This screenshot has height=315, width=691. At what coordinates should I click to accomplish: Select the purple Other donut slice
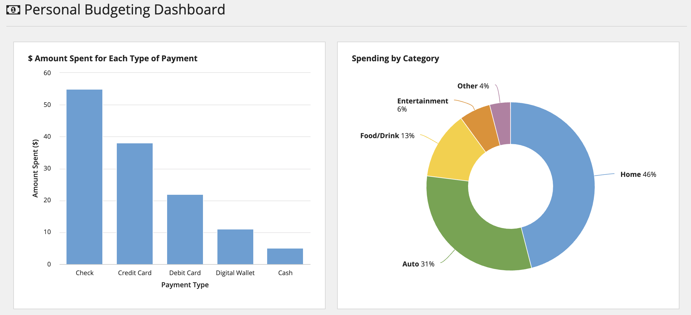502,123
